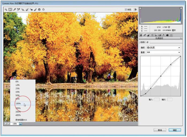Click the full screen mode icon

(x=135, y=9)
